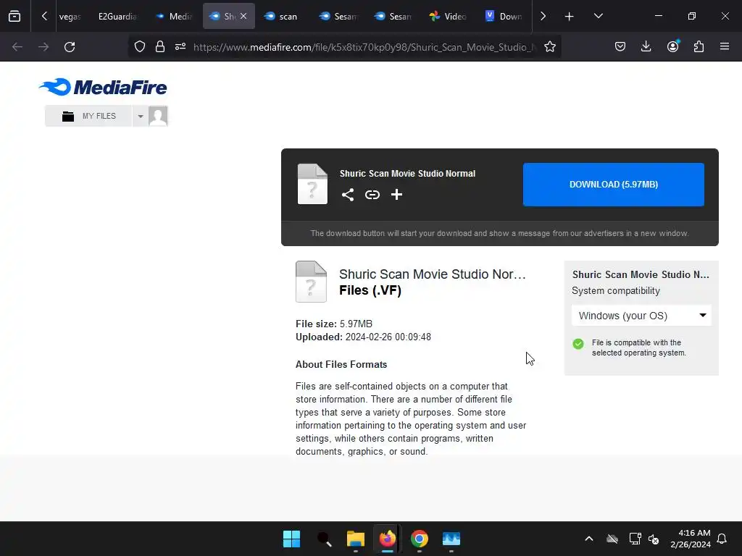Viewport: 742px width, 556px height.
Task: Bookmark this page with the star
Action: click(x=550, y=47)
